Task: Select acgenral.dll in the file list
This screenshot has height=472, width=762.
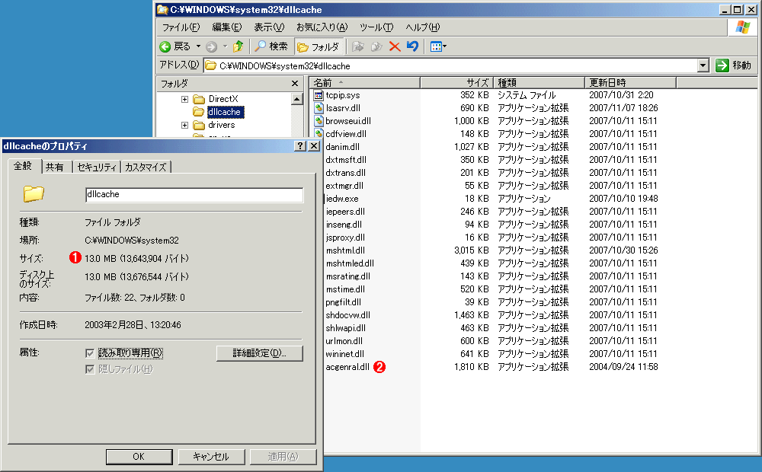Action: [x=347, y=367]
